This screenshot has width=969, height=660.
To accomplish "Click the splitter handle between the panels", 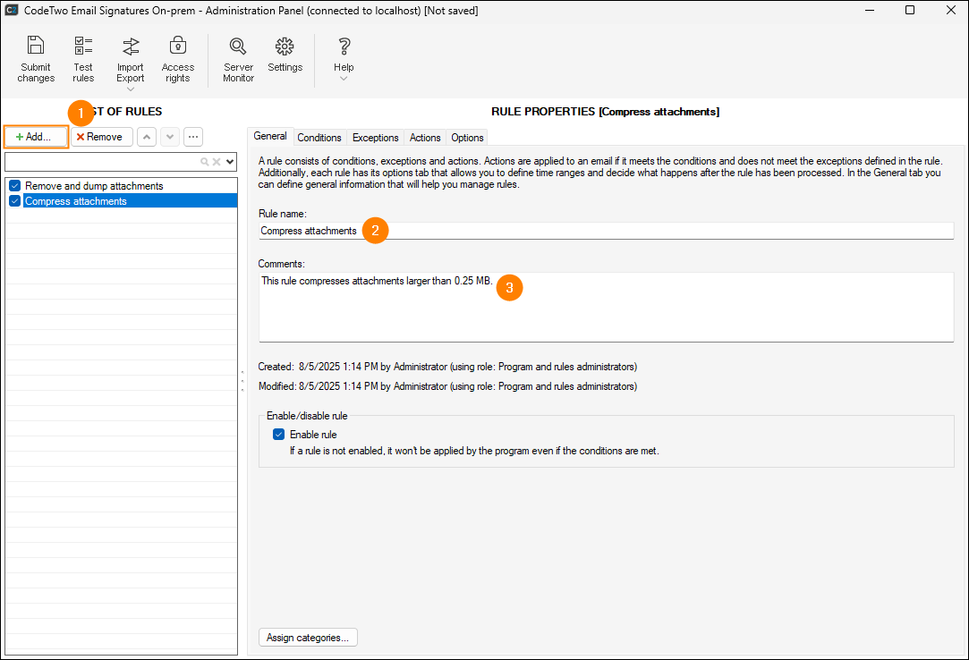I will pyautogui.click(x=242, y=381).
